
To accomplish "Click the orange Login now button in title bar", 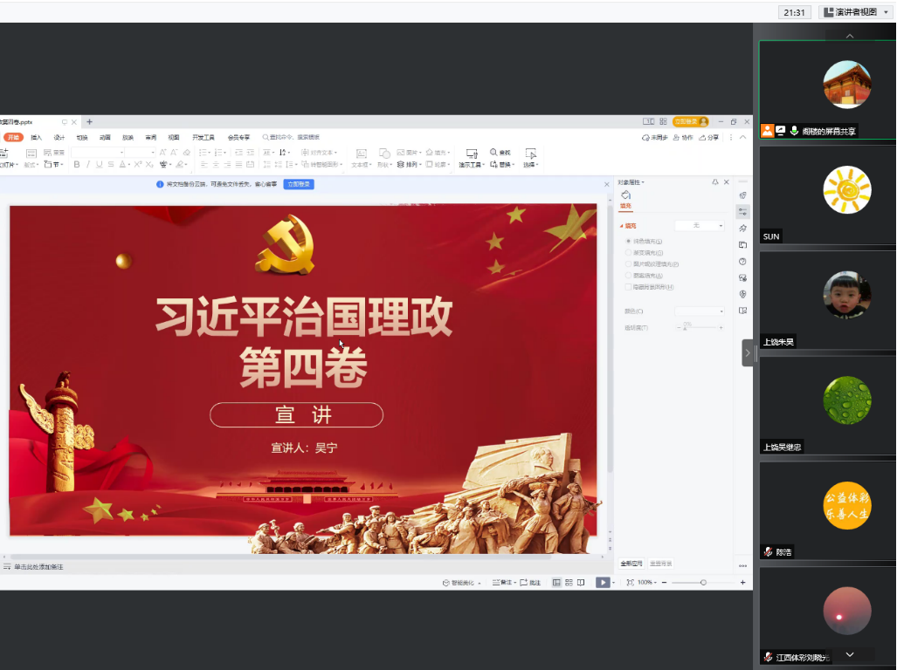I will [x=691, y=121].
